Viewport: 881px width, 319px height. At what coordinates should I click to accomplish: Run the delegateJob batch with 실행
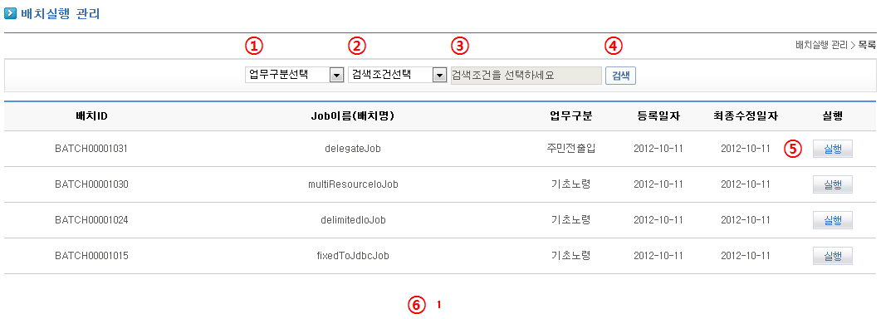[x=833, y=149]
